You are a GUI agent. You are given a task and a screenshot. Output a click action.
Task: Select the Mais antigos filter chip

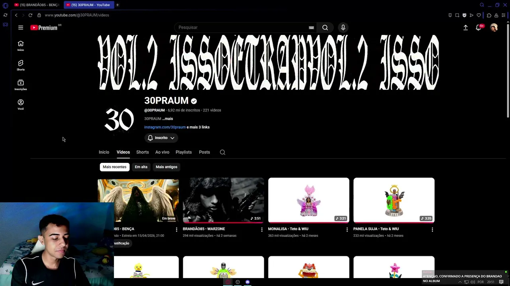167,167
